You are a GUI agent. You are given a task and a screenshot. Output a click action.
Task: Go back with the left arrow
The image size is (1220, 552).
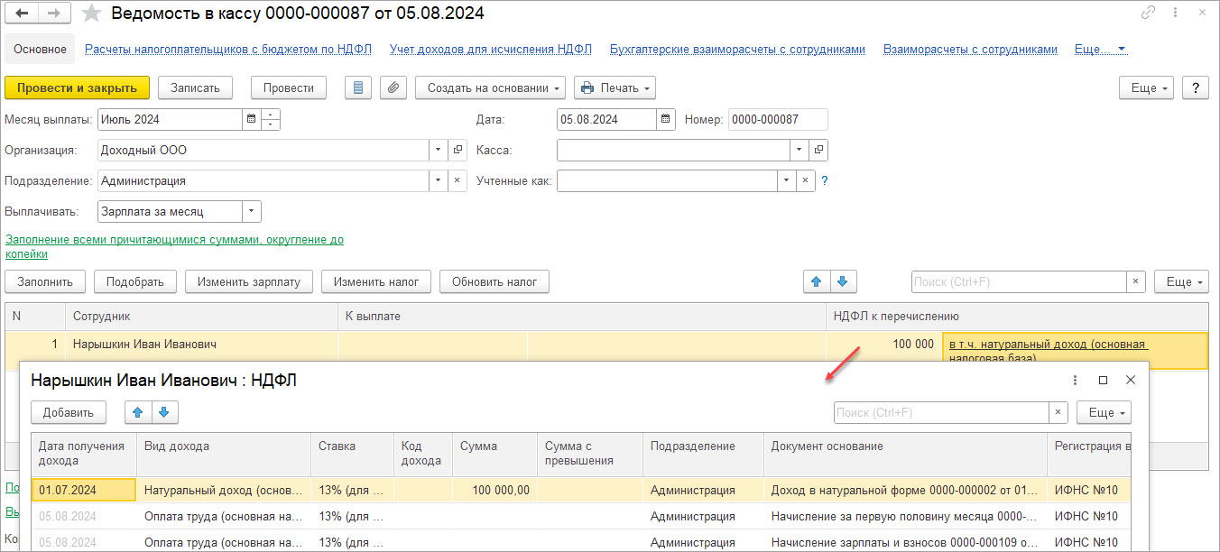(x=23, y=14)
